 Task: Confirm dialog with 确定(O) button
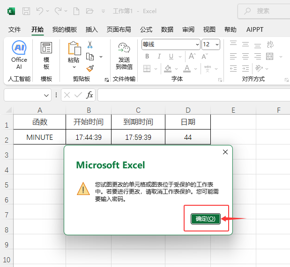click(x=206, y=219)
